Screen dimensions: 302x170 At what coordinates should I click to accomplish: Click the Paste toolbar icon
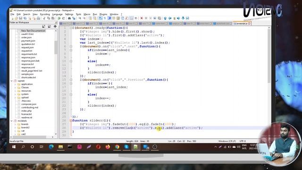tap(53, 18)
